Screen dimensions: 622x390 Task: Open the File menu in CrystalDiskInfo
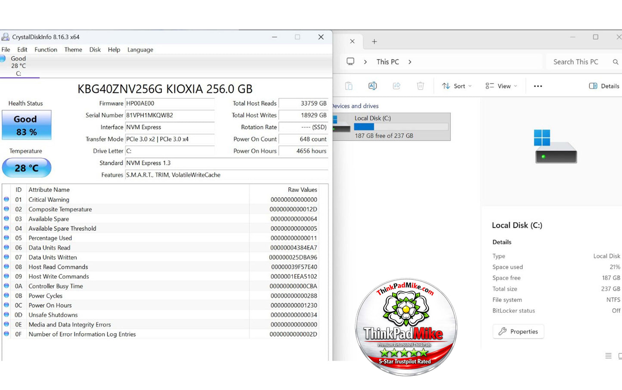(x=6, y=50)
